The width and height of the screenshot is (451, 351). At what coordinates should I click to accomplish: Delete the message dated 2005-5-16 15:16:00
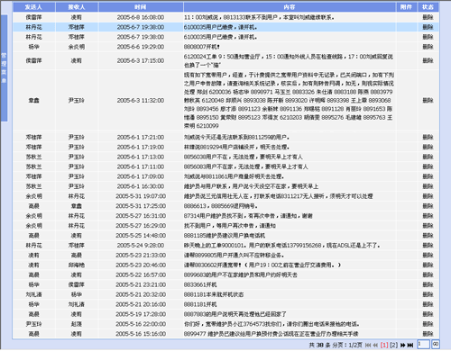point(428,334)
